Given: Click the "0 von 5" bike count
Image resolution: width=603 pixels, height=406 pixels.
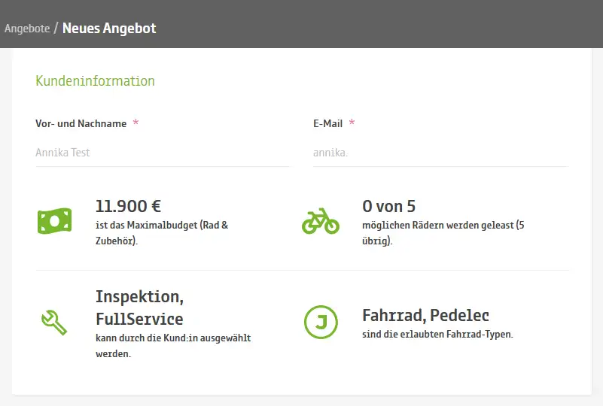Looking at the screenshot, I should coord(388,206).
